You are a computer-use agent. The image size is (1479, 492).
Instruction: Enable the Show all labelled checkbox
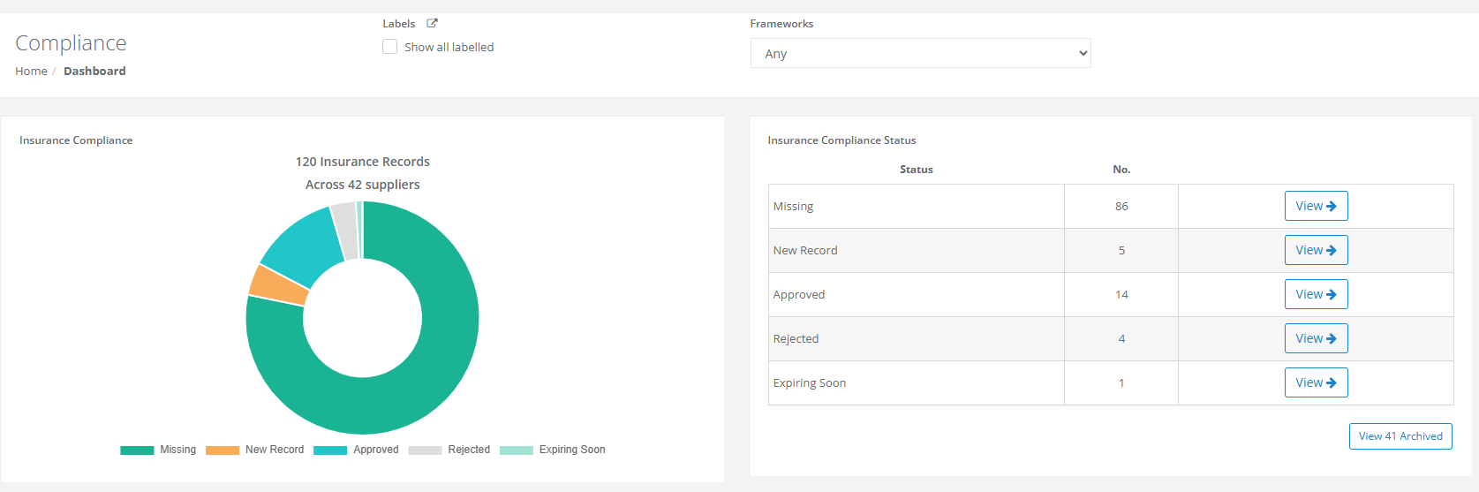coord(389,47)
